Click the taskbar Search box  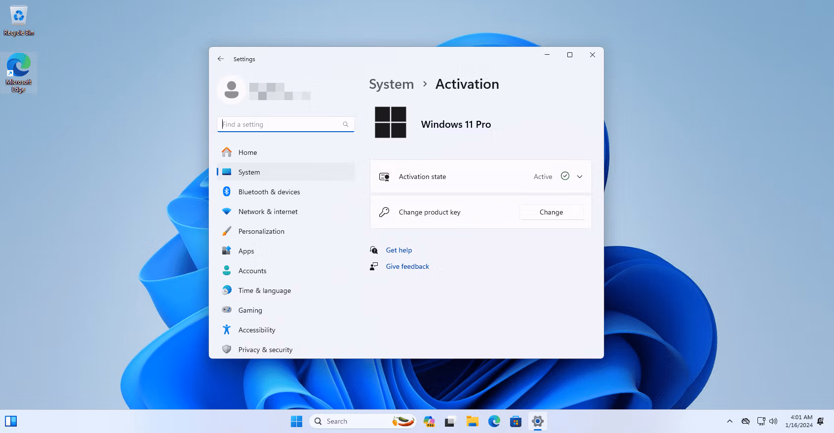click(x=363, y=421)
